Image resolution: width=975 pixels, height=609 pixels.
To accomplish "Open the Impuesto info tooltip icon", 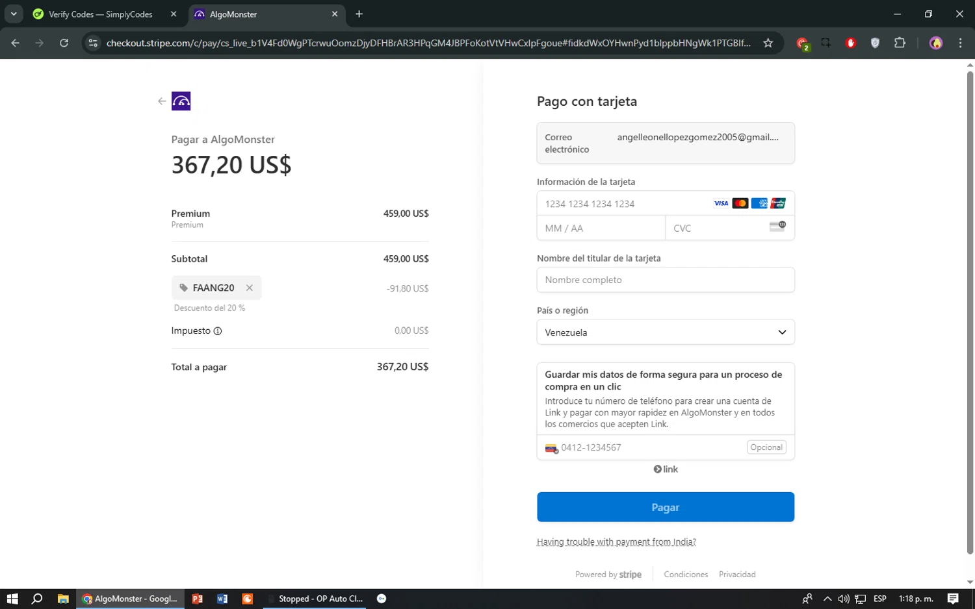I will pyautogui.click(x=218, y=331).
